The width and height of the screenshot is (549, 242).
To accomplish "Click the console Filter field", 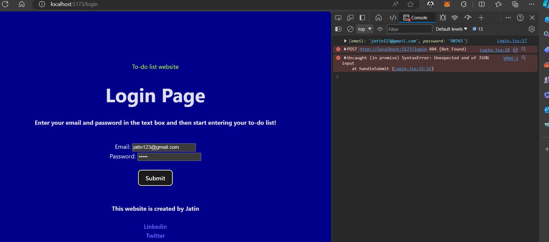I will 409,29.
